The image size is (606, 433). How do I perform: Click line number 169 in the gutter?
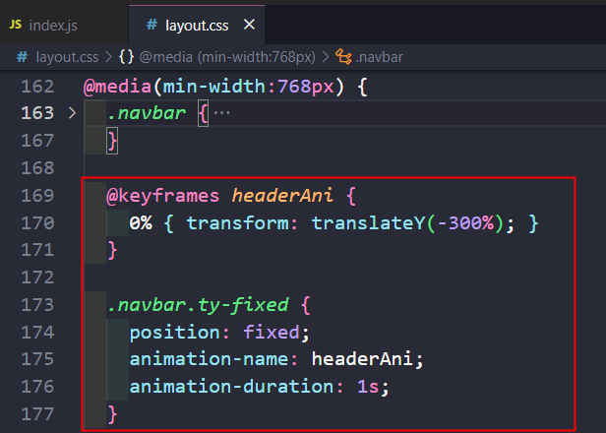point(37,196)
